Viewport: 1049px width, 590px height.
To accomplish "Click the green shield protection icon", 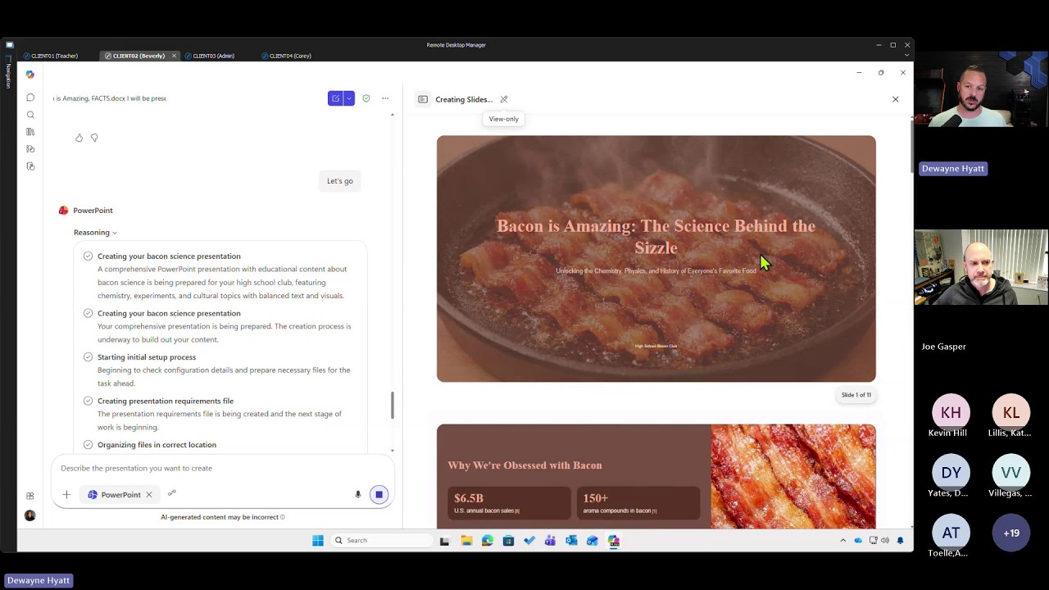I will (x=366, y=98).
